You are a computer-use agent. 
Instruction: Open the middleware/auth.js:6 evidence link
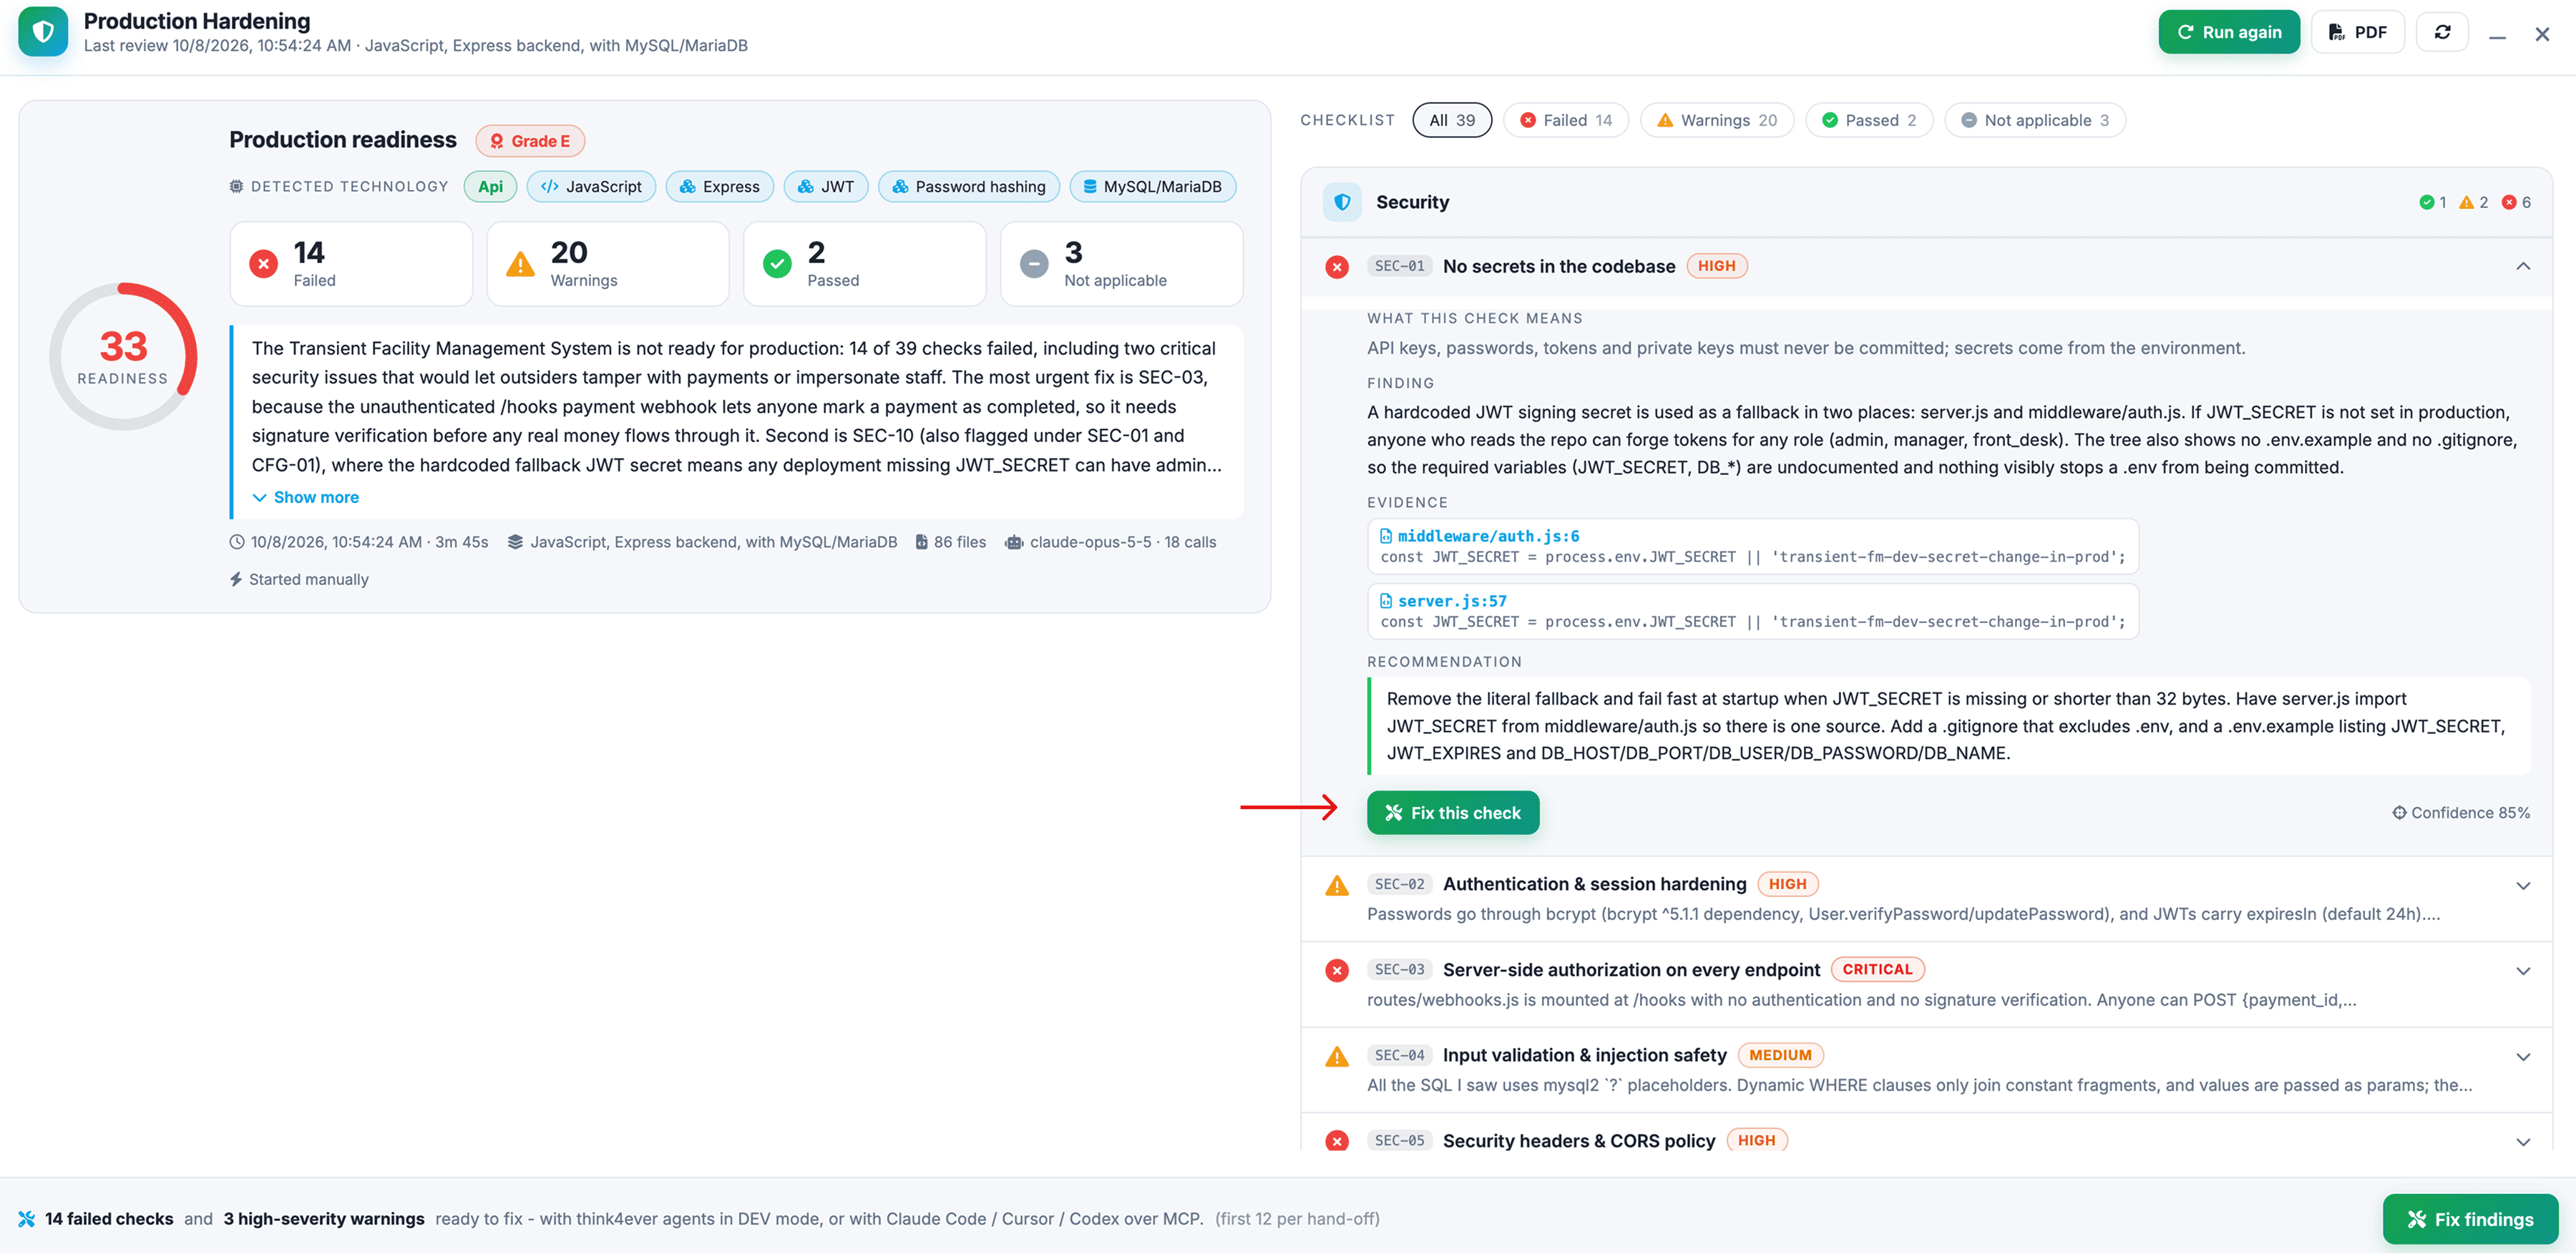(1488, 536)
